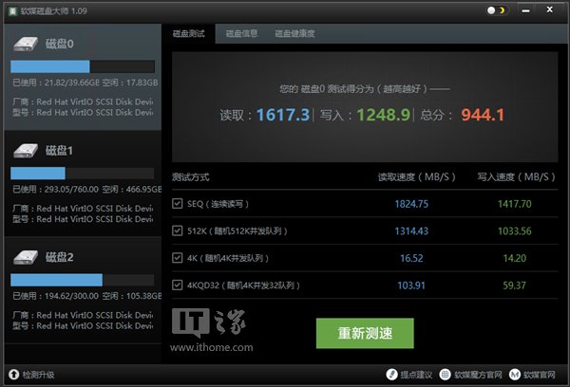This screenshot has width=570, height=387.
Task: Click 4K write speed 14.20
Action: [x=514, y=258]
